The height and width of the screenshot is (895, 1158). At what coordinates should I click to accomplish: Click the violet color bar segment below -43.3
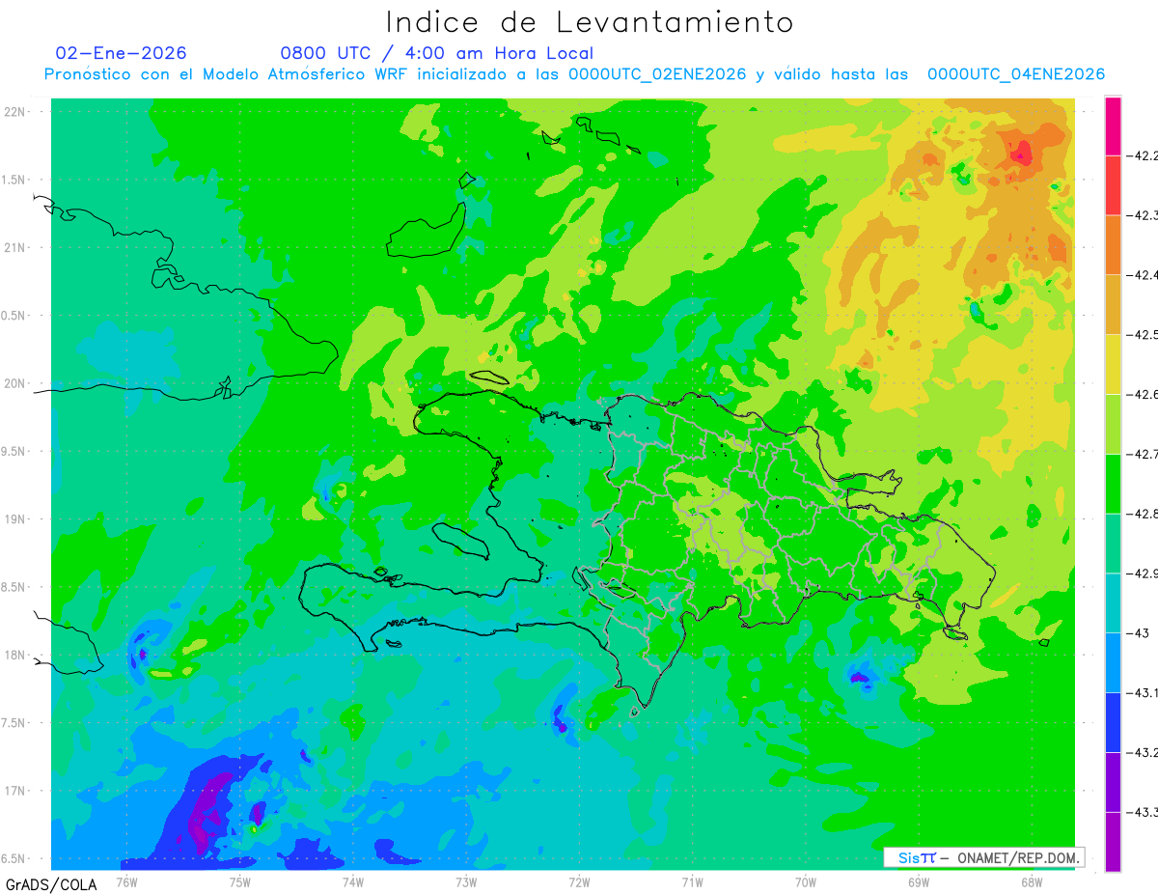point(1113,842)
